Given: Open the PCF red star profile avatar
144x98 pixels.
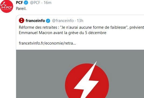Looking at the screenshot, I should point(7,6).
